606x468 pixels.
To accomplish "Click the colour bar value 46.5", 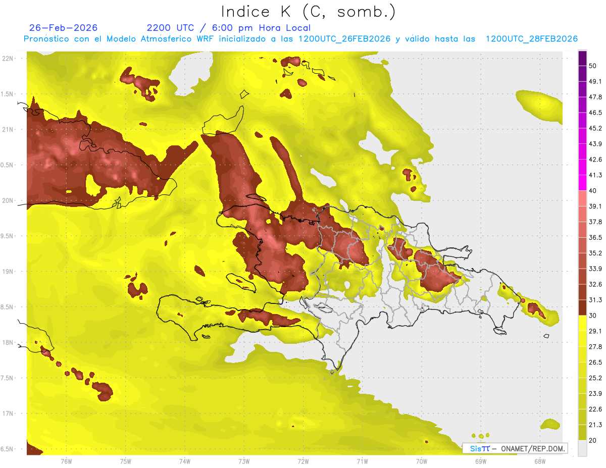I will pos(596,113).
